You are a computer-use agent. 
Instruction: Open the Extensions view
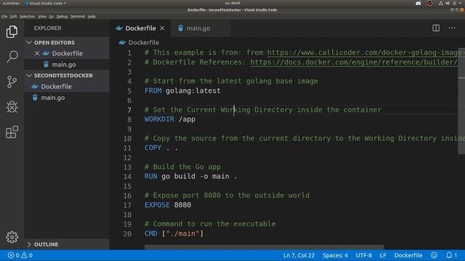tap(12, 132)
